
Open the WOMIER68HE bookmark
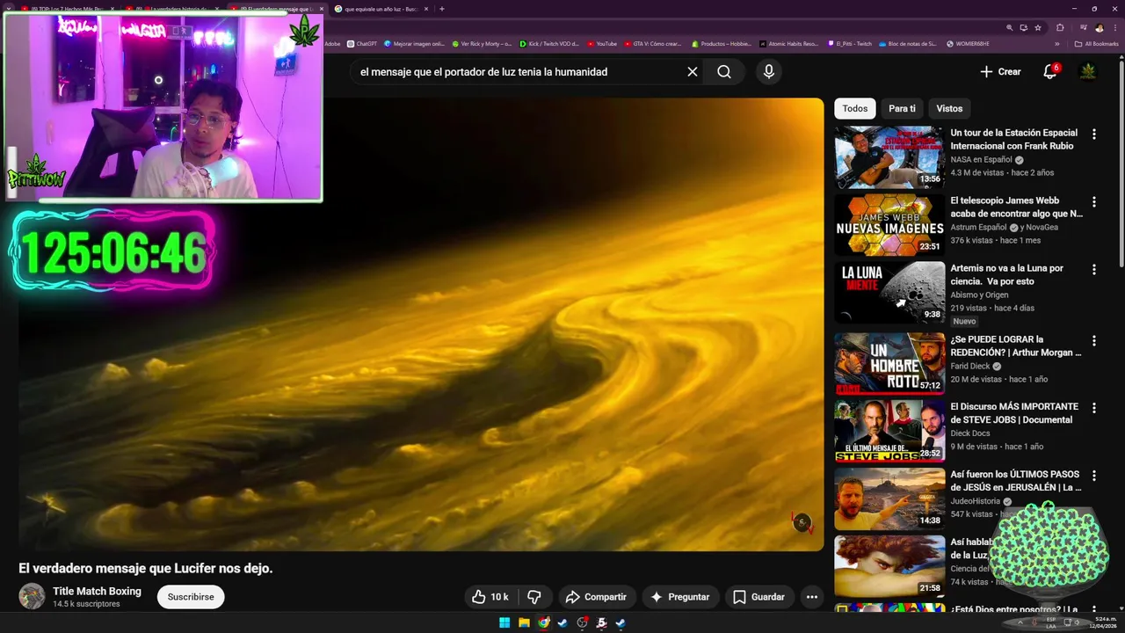(x=968, y=43)
